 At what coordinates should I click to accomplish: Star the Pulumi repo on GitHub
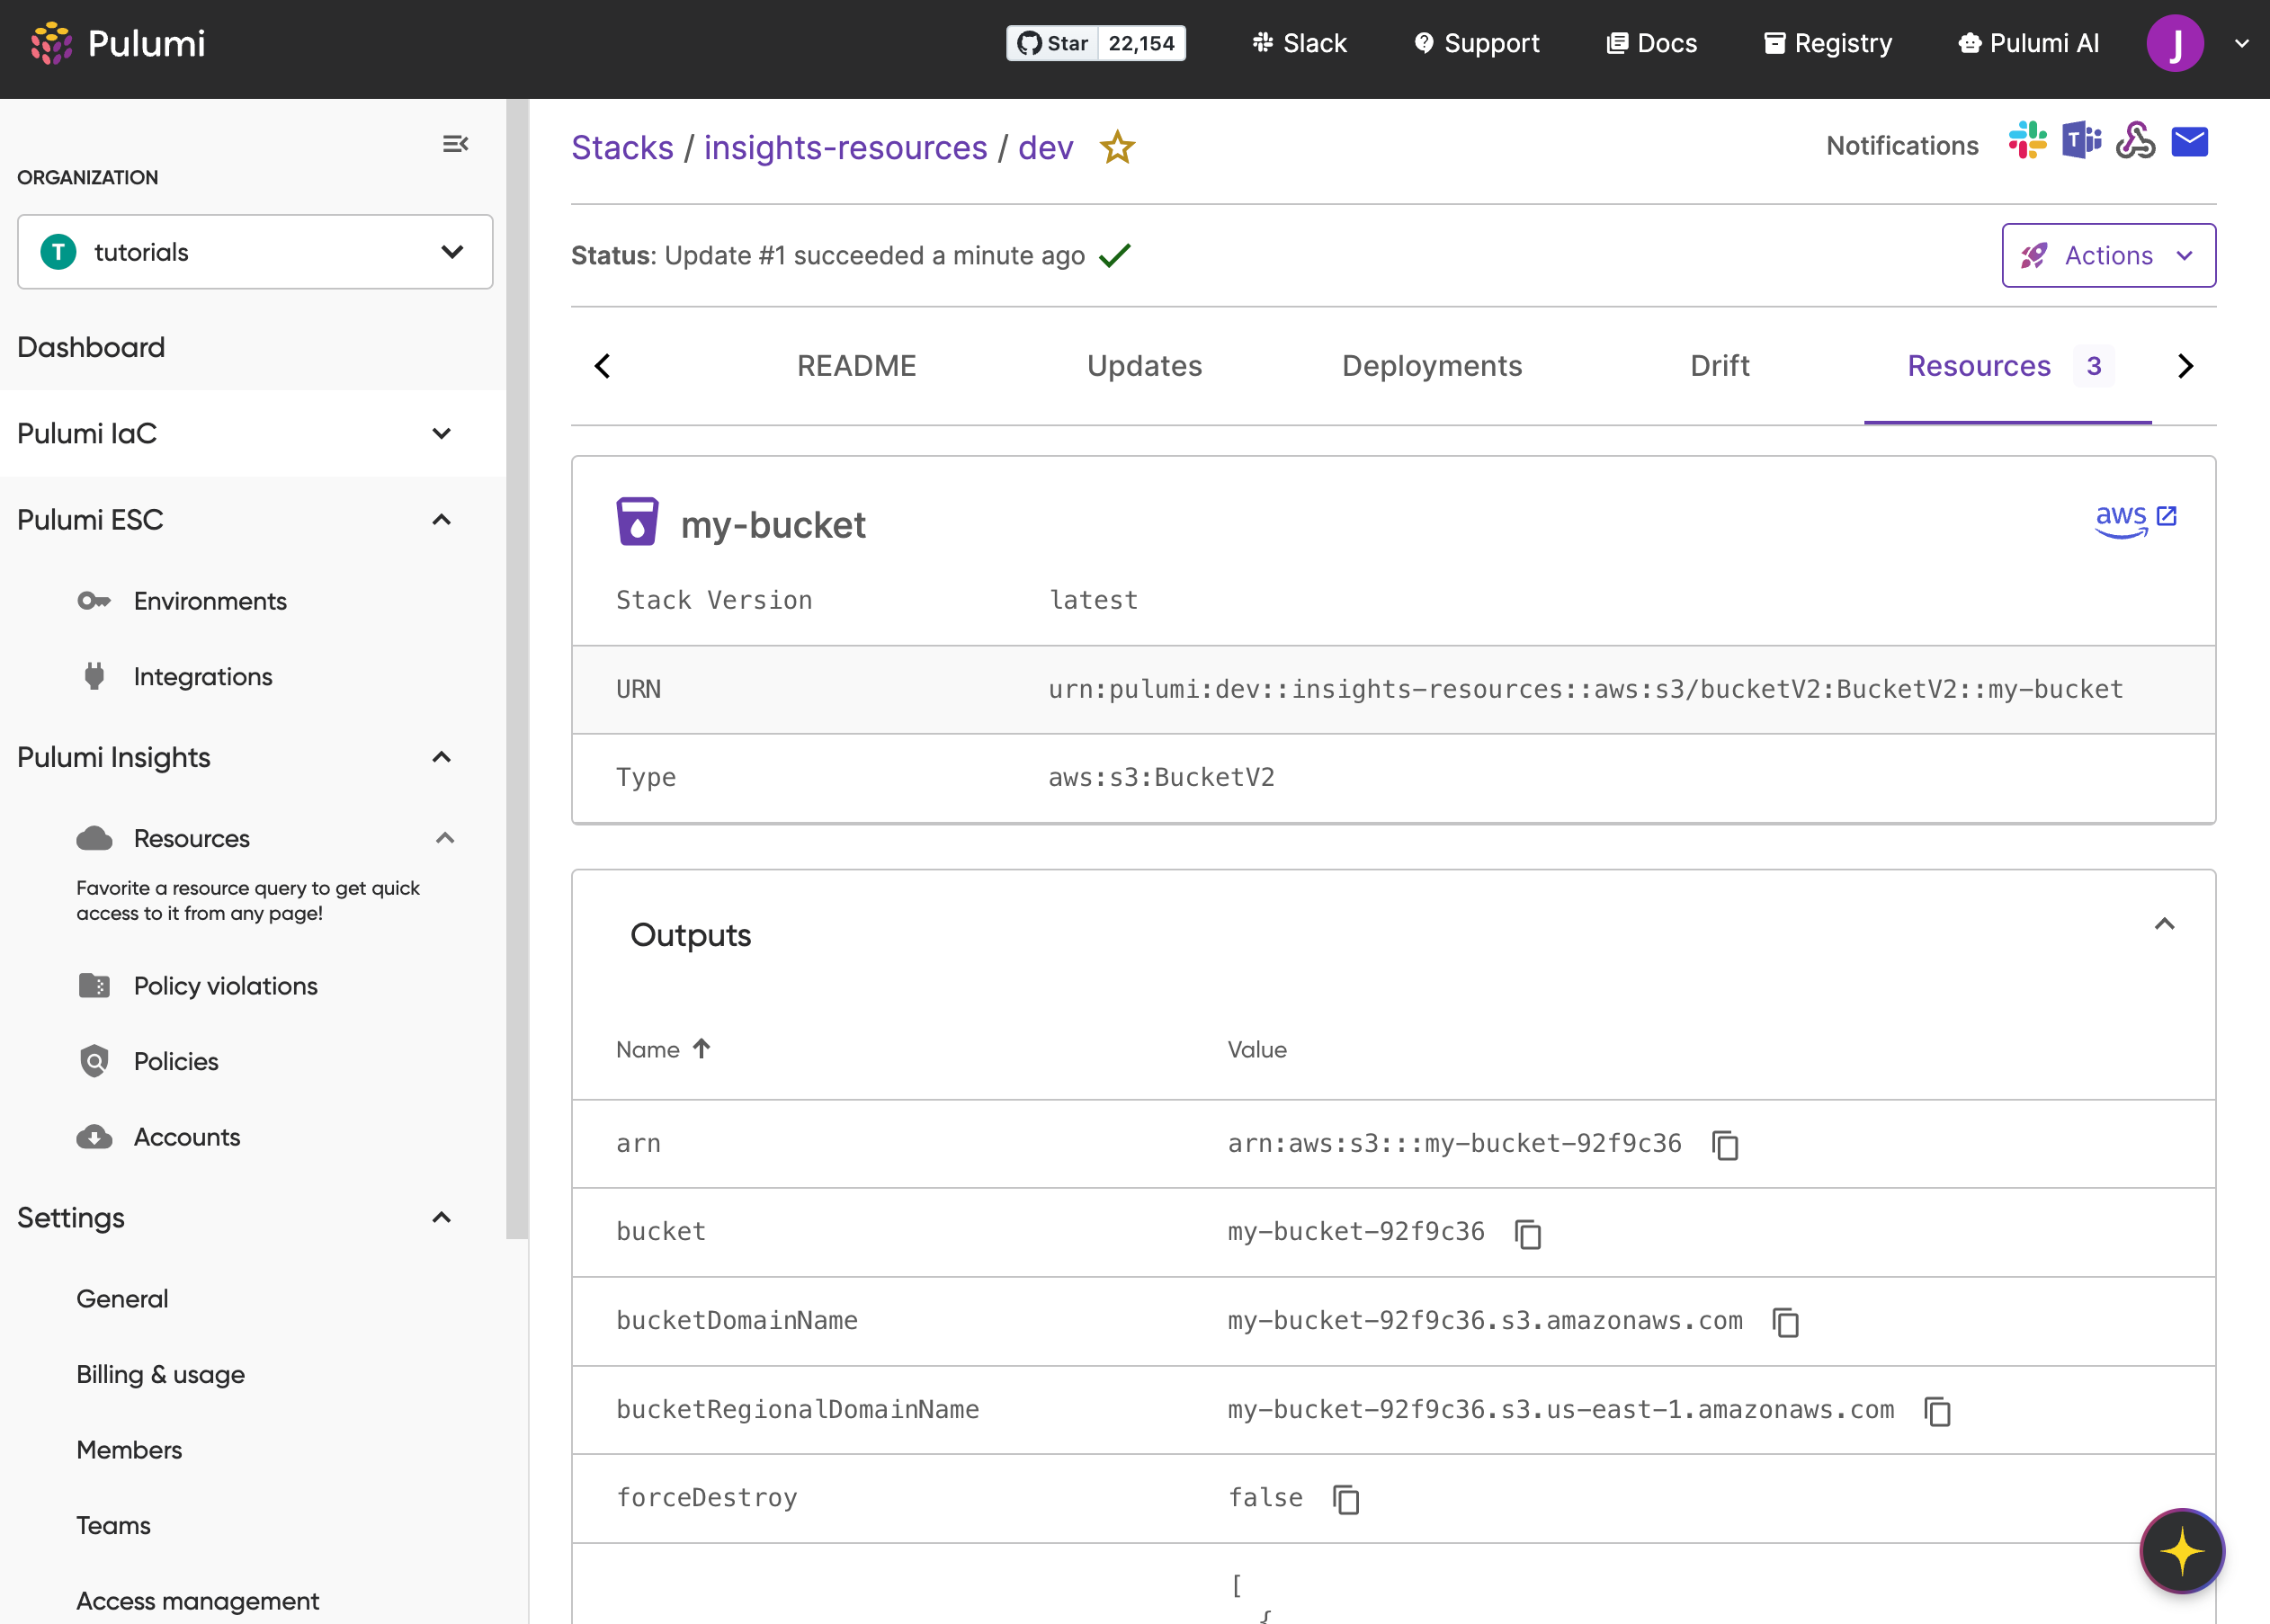click(x=1053, y=43)
